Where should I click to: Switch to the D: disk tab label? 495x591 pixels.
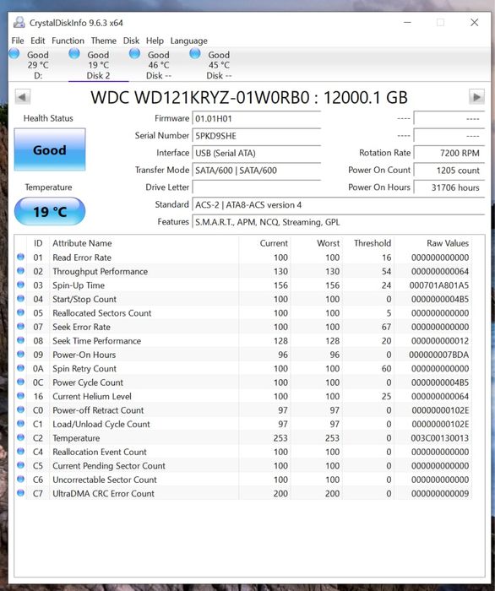(38, 75)
